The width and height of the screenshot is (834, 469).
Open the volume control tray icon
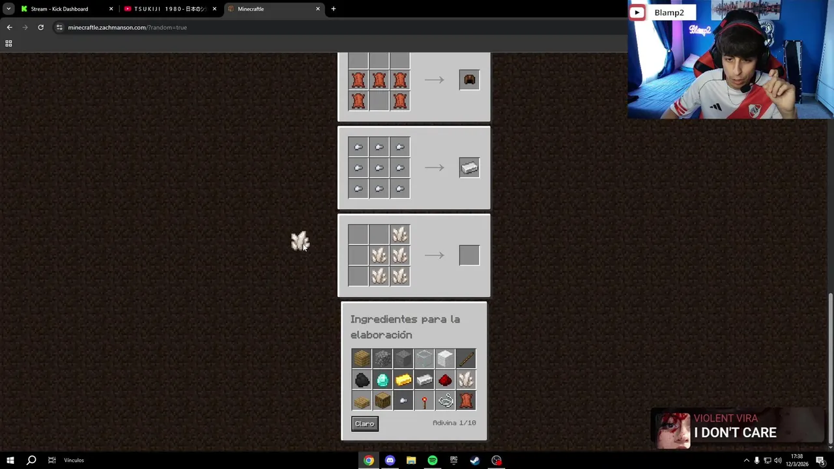click(x=777, y=461)
